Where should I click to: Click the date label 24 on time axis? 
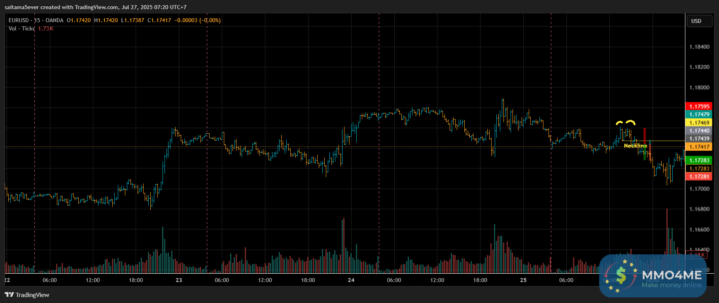pyautogui.click(x=351, y=280)
